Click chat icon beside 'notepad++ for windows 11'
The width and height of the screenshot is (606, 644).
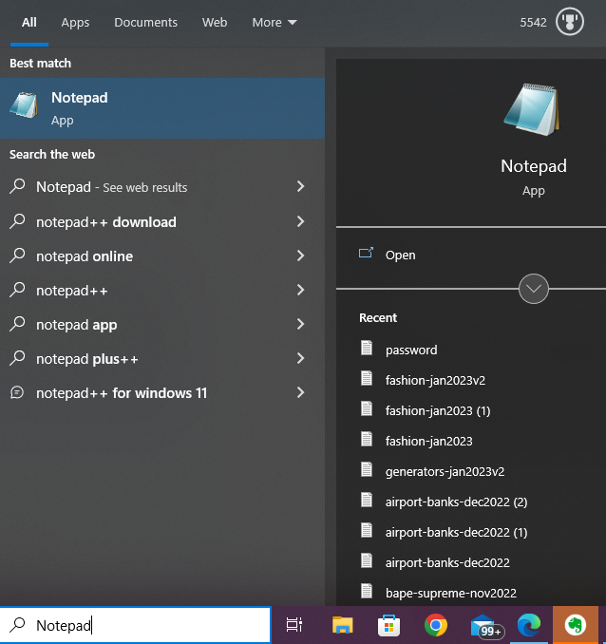[17, 392]
